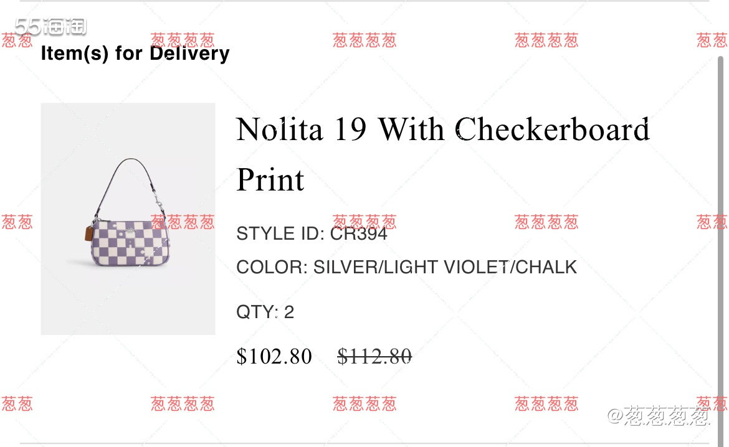Click the SILVER/LIGHT VIOLET/CHALK color line
The image size is (729, 447).
[x=406, y=267]
